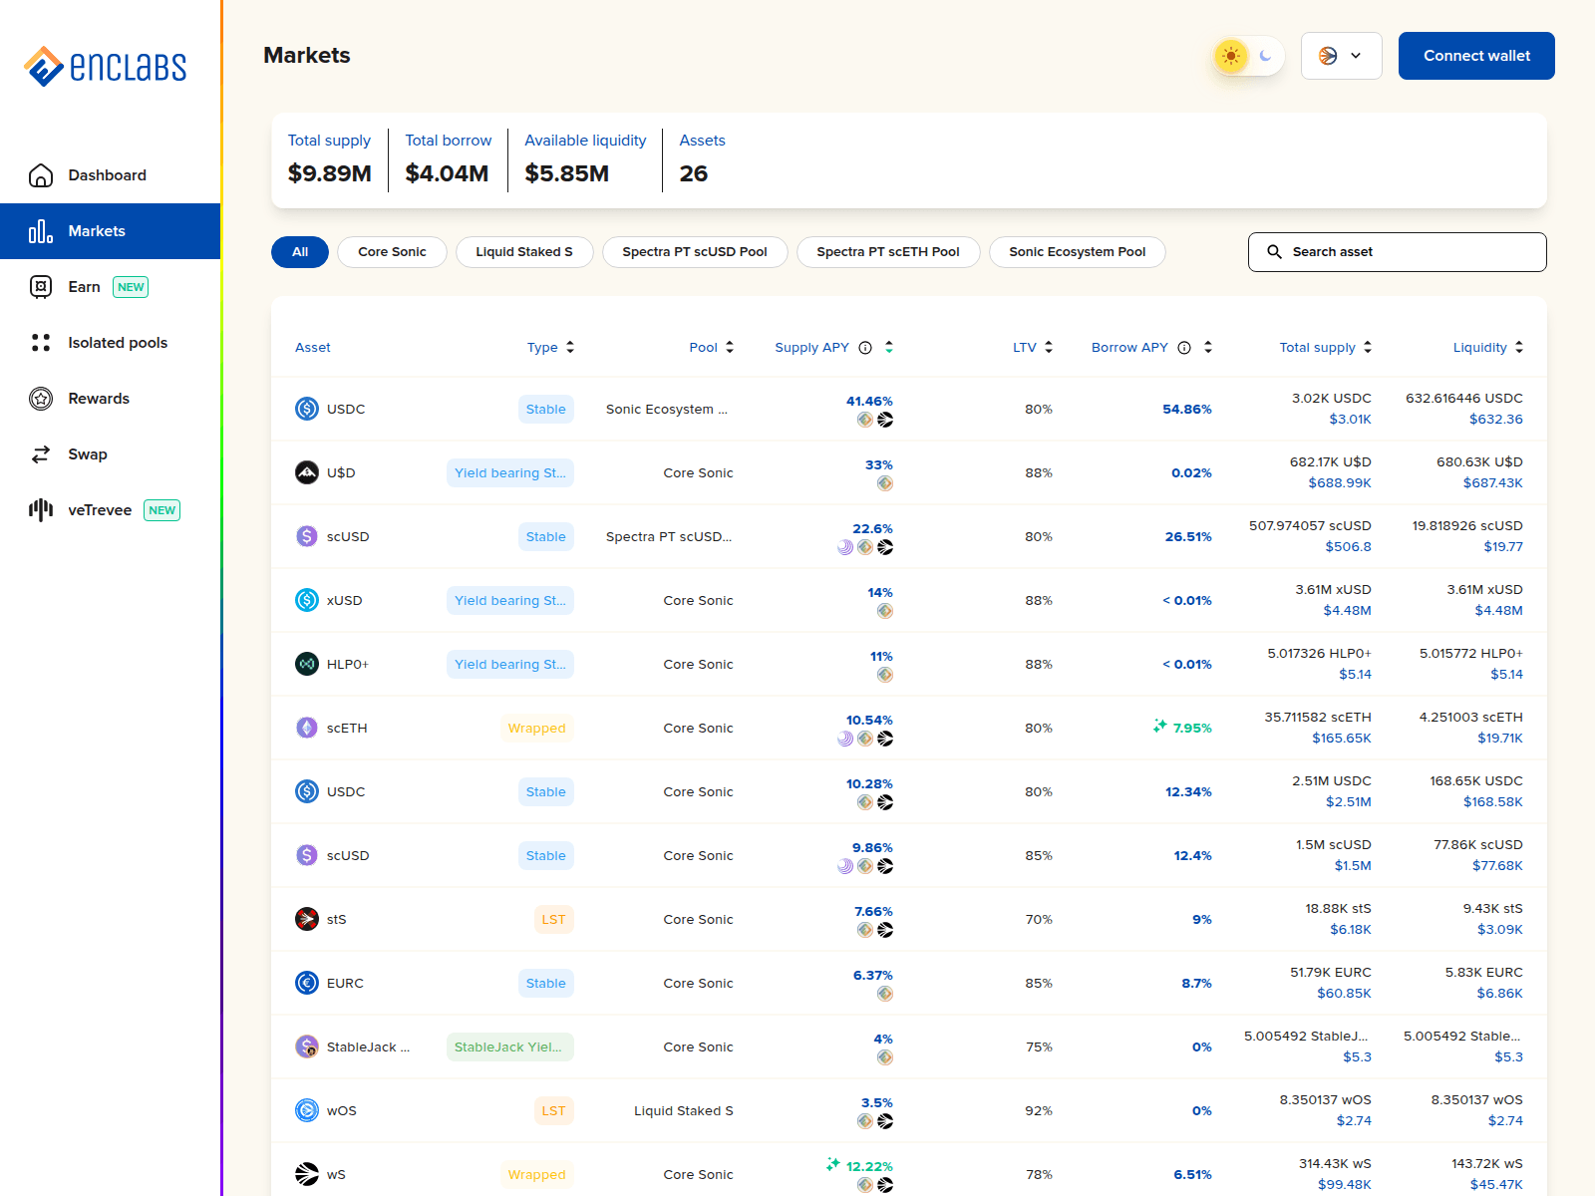
Task: Sort table by Supply APY arrows
Action: click(x=889, y=348)
